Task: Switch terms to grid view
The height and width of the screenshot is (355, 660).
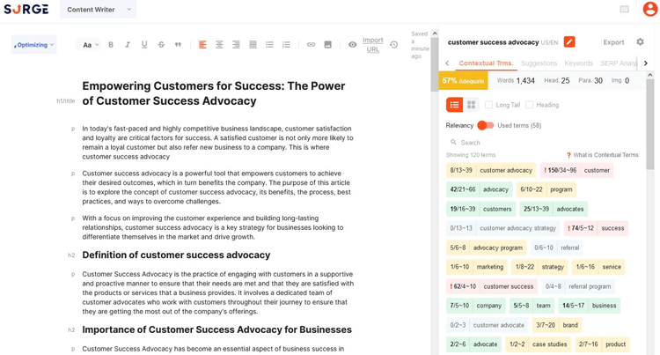Action: (x=472, y=105)
